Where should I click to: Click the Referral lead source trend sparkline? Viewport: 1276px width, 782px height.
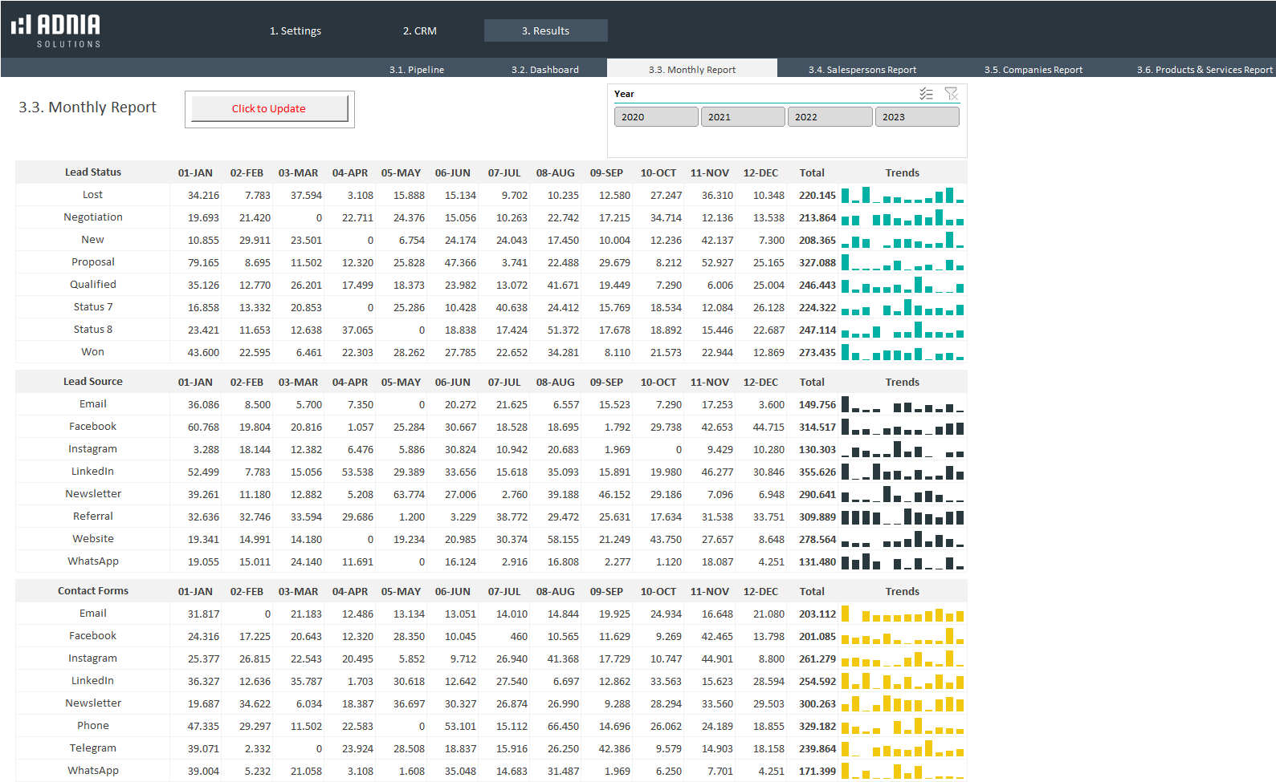point(902,517)
